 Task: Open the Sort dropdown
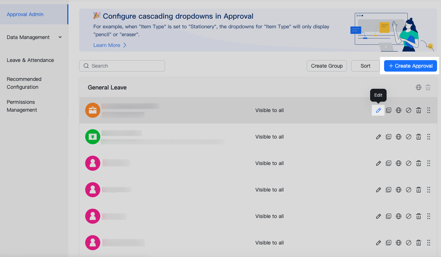[x=365, y=66]
